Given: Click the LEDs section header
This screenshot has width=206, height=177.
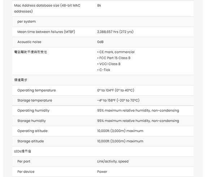Looking at the screenshot, I should click(22, 151).
